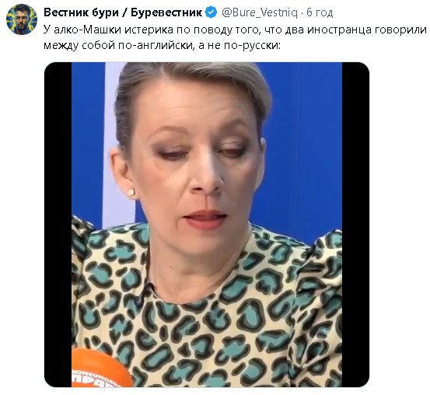
Task: Click the dot separator before the timestamp
Action: (302, 12)
